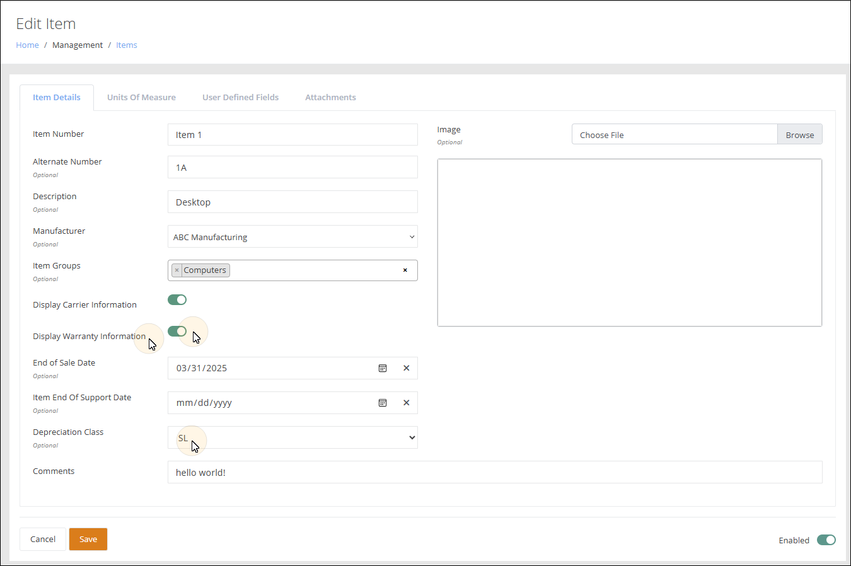This screenshot has height=566, width=851.
Task: Switch to the Item Details tab
Action: click(57, 97)
